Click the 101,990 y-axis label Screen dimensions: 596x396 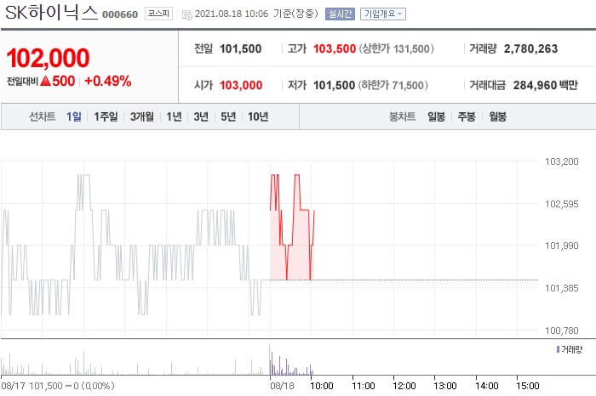[x=561, y=246]
